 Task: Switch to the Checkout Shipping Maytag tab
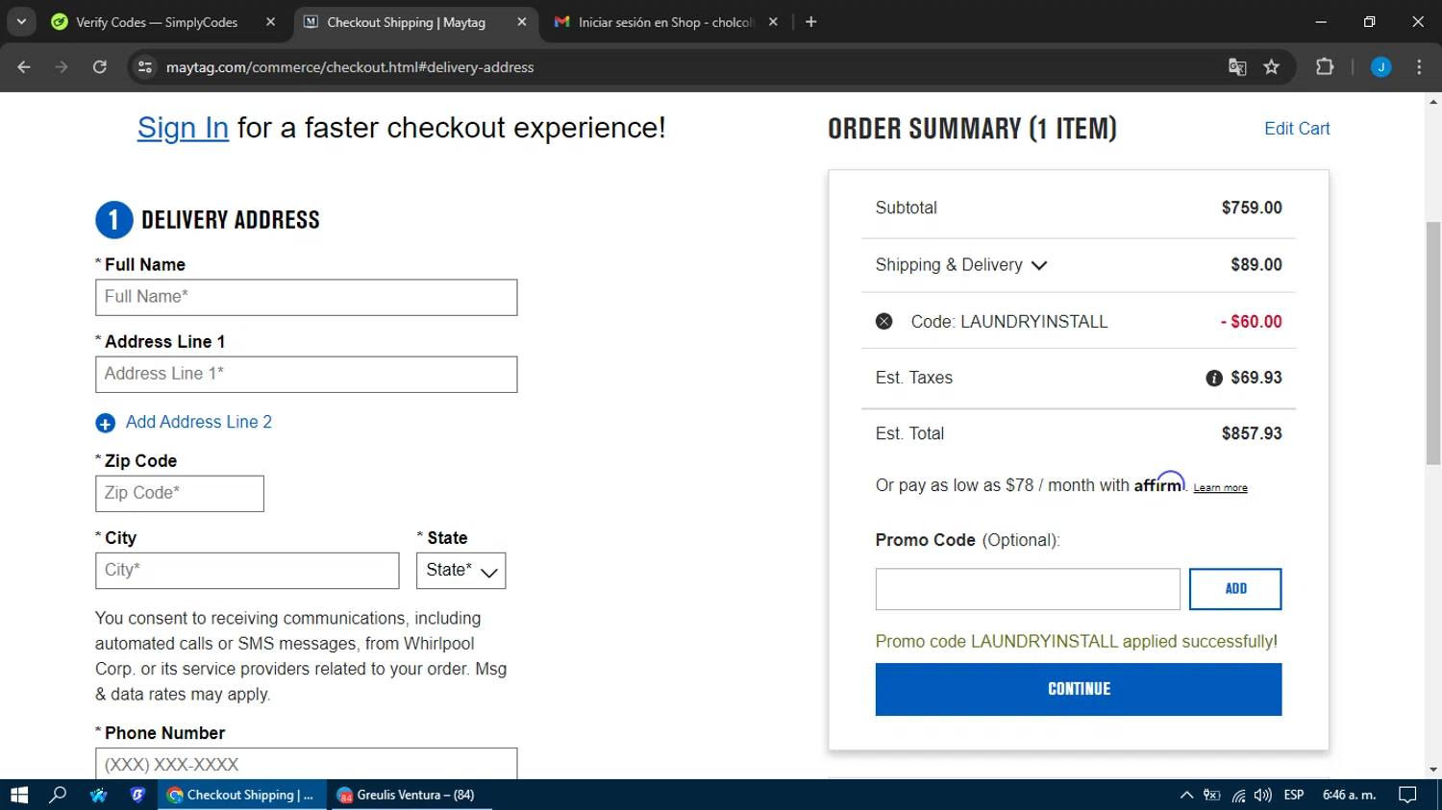pos(415,22)
